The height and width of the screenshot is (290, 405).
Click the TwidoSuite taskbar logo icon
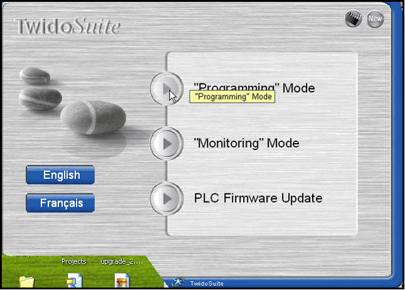tap(178, 282)
